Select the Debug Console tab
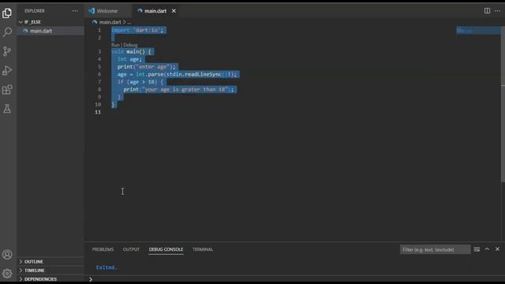Image resolution: width=505 pixels, height=284 pixels. 166,249
